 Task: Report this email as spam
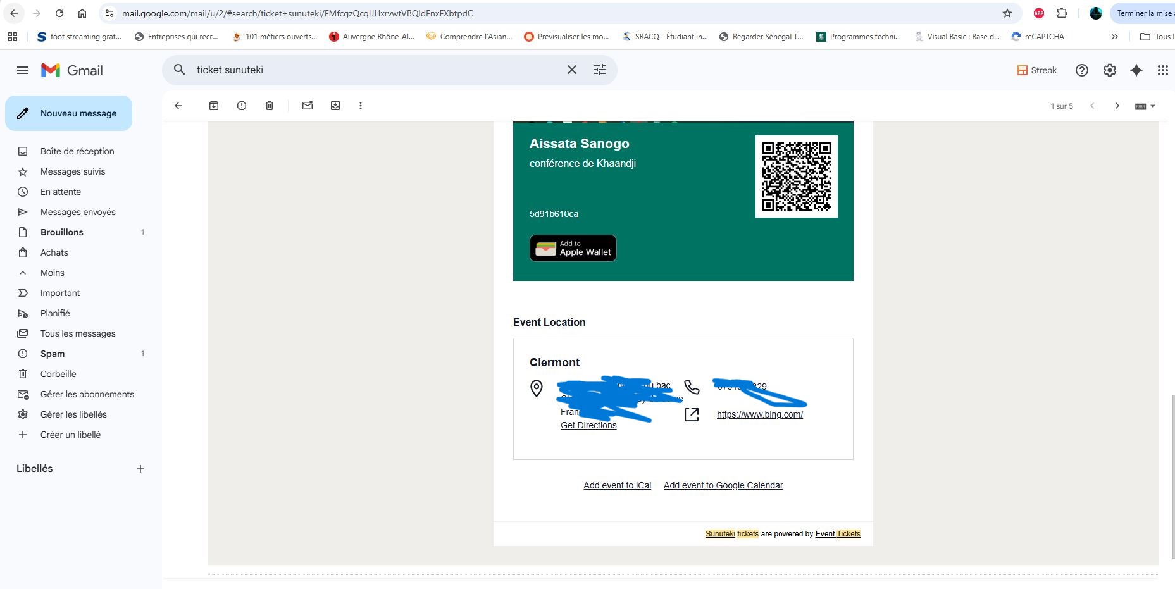coord(242,106)
